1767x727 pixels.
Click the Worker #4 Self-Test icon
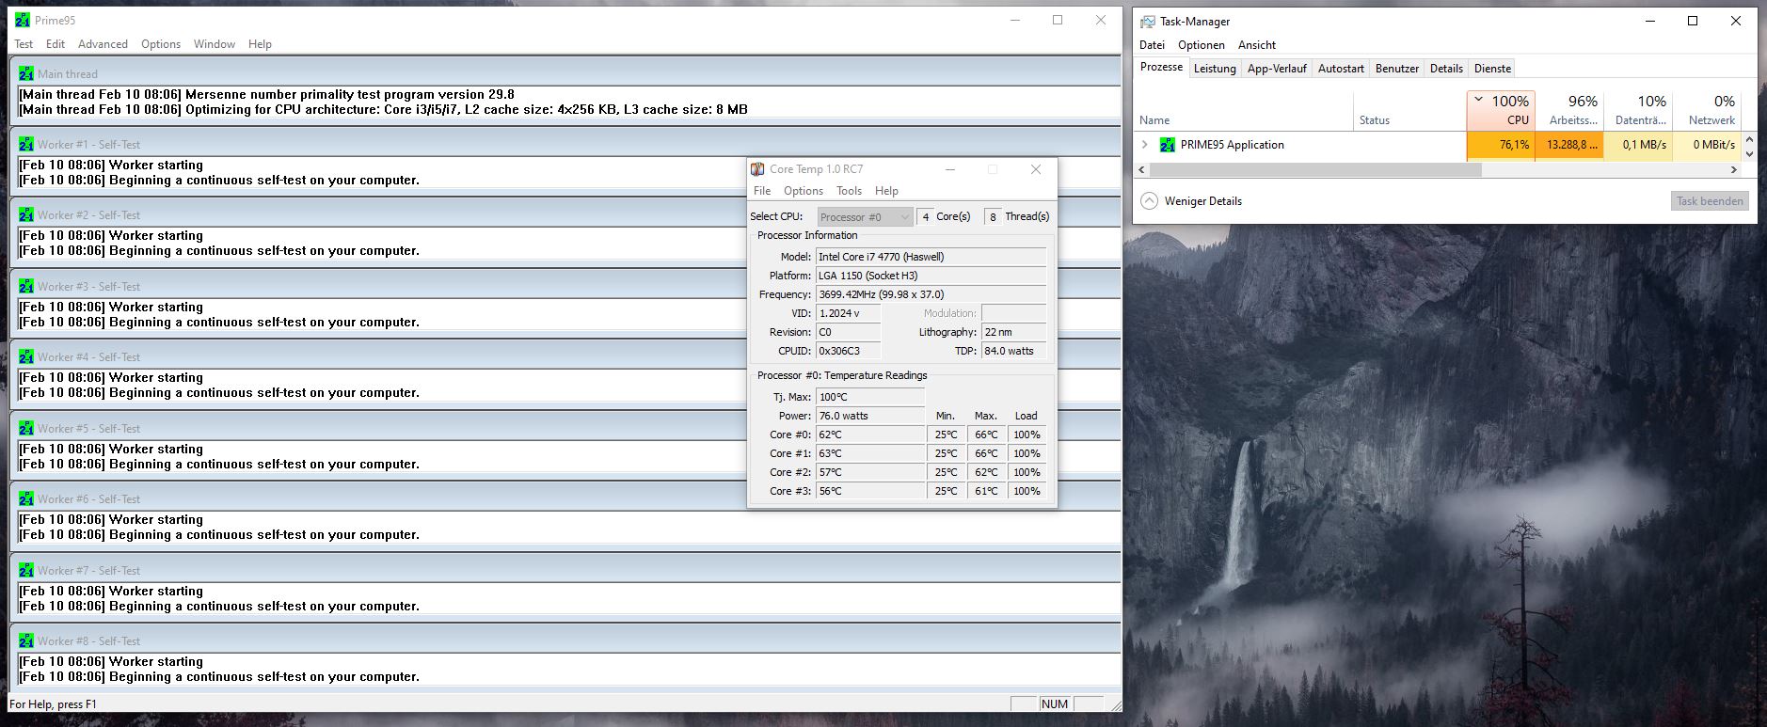click(x=26, y=356)
